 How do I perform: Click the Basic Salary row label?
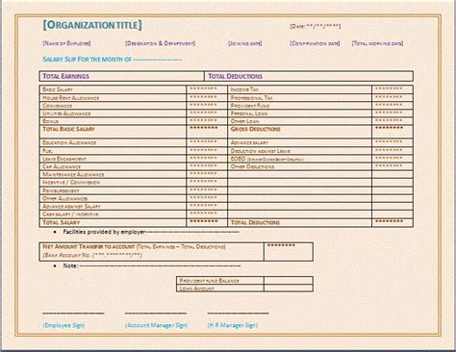click(x=58, y=89)
